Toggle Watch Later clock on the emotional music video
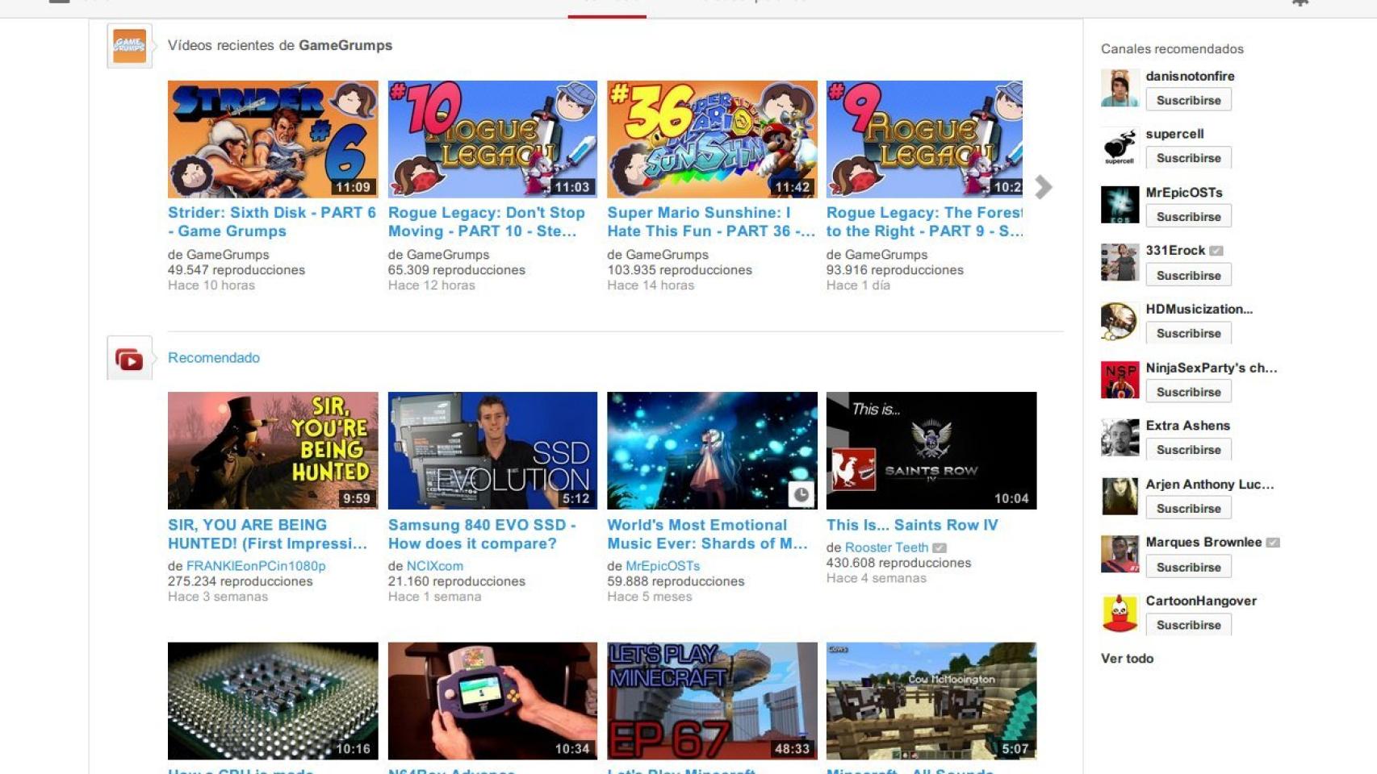1377x774 pixels. [x=802, y=496]
